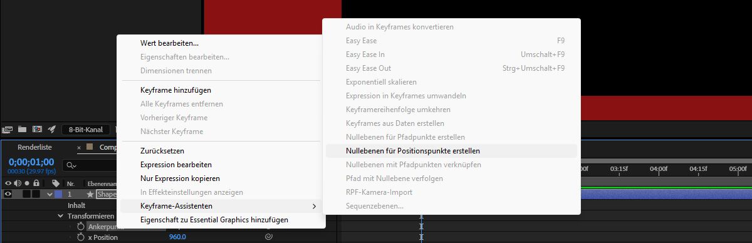Click the Nr. column header
Image resolution: width=752 pixels, height=243 pixels.
pos(71,184)
